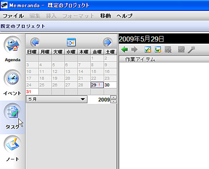
Task: Increase year with the up spinner
Action: (114, 97)
